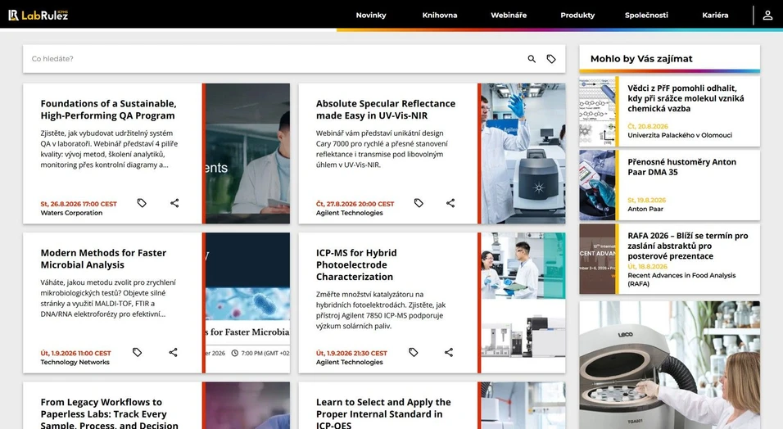
Task: Open 'Přenosné hustoměry Anton Paar DMA 35' article
Action: 681,167
